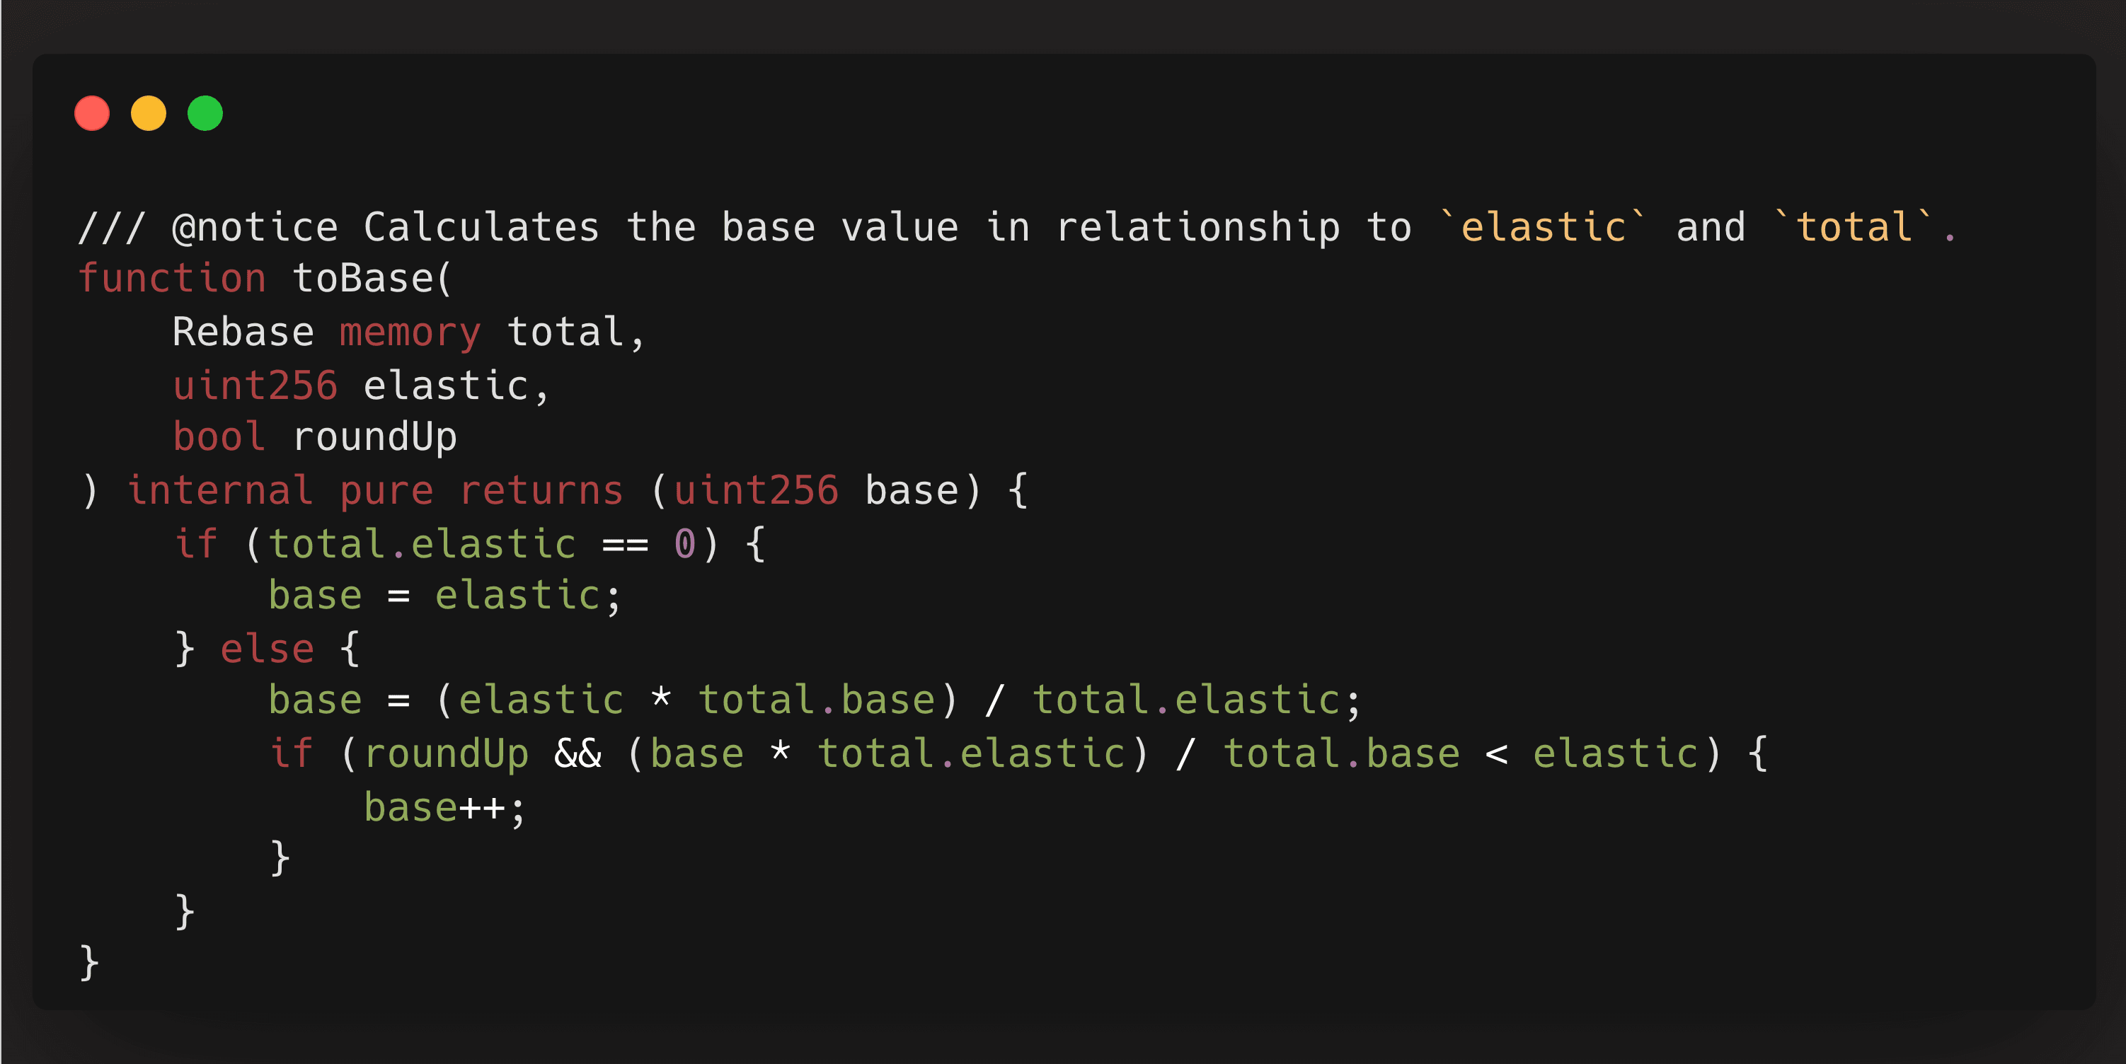Click the 'returns' keyword
This screenshot has width=2126, height=1064.
pyautogui.click(x=541, y=491)
